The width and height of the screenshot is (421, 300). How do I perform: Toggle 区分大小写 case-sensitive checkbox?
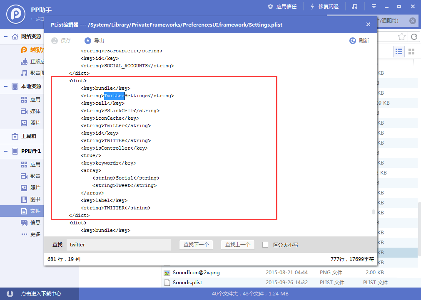point(265,245)
